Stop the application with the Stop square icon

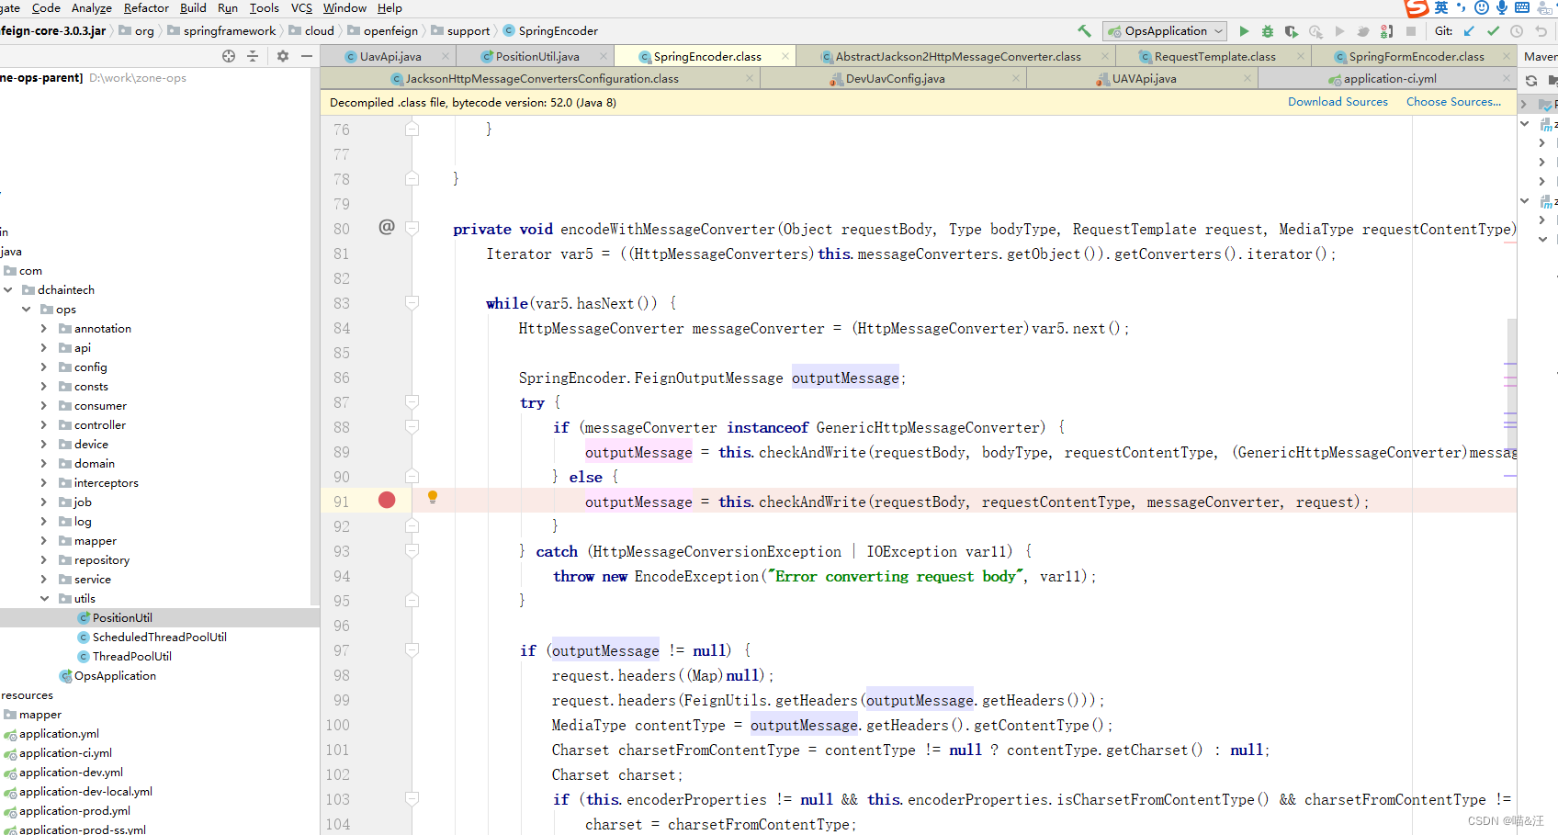[x=1412, y=30]
